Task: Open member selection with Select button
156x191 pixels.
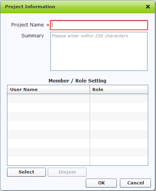Action: 26,172
